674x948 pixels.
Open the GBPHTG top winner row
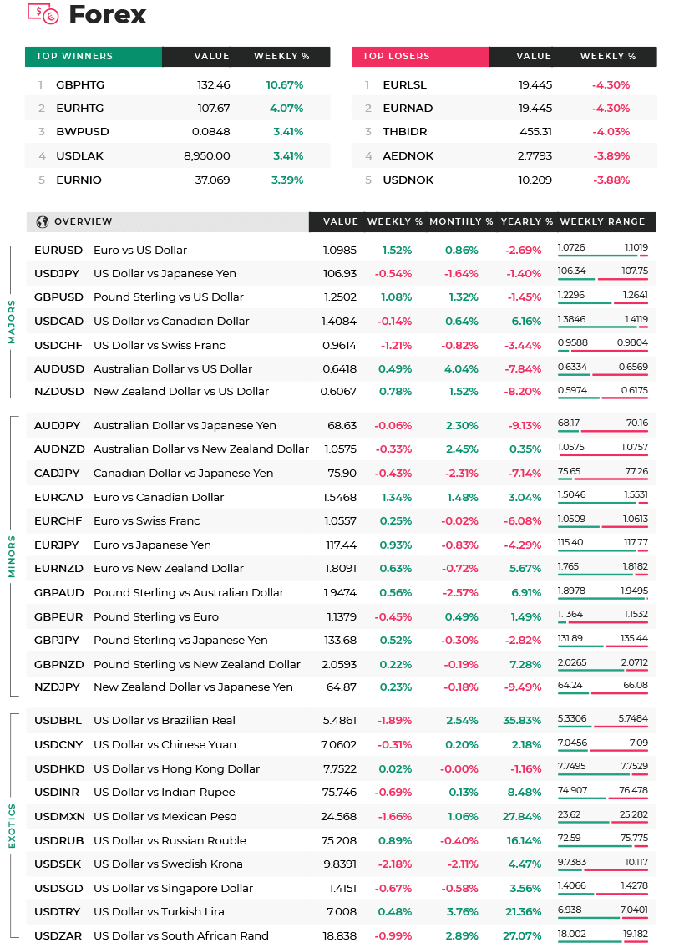point(178,84)
